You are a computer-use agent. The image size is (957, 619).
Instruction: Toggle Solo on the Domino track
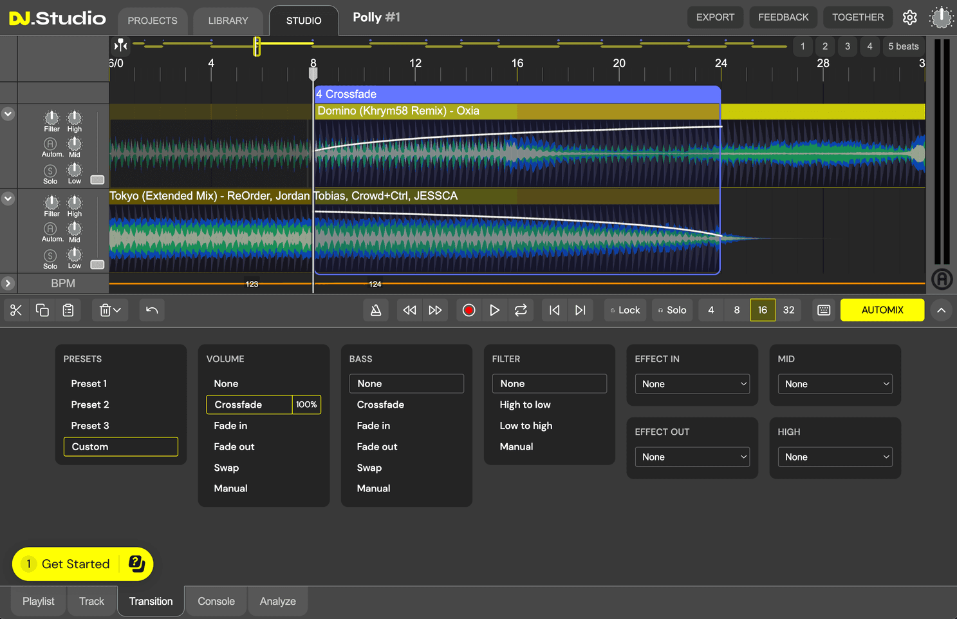point(50,171)
